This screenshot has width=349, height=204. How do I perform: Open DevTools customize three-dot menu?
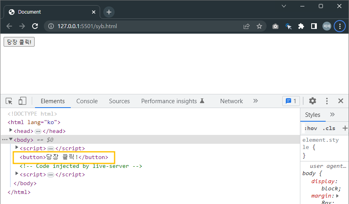click(327, 101)
